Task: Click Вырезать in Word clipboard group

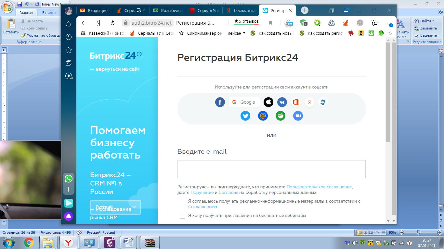Action: tap(32, 21)
